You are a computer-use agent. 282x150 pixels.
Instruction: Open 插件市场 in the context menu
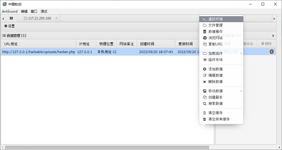click(221, 60)
